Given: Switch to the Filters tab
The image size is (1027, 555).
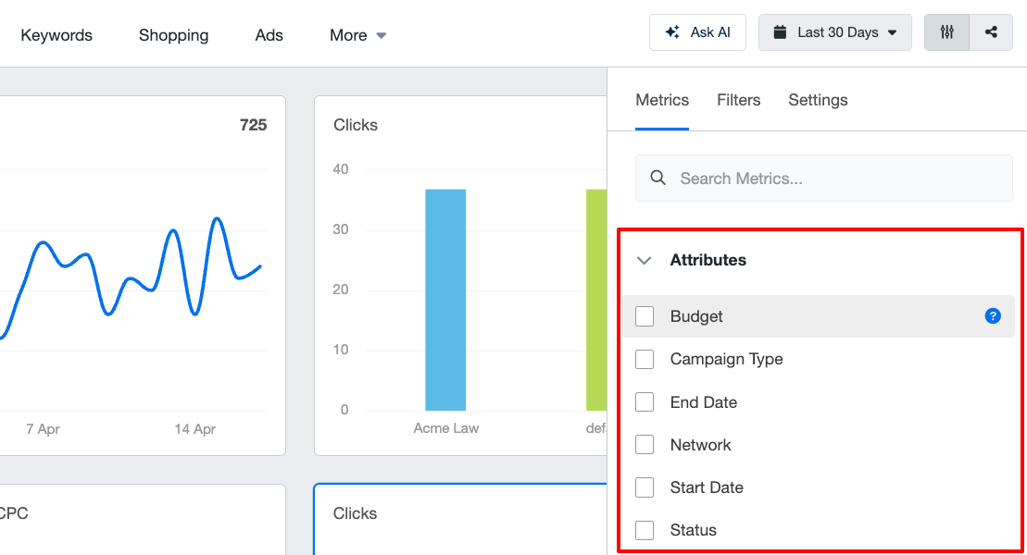Looking at the screenshot, I should pyautogui.click(x=738, y=100).
